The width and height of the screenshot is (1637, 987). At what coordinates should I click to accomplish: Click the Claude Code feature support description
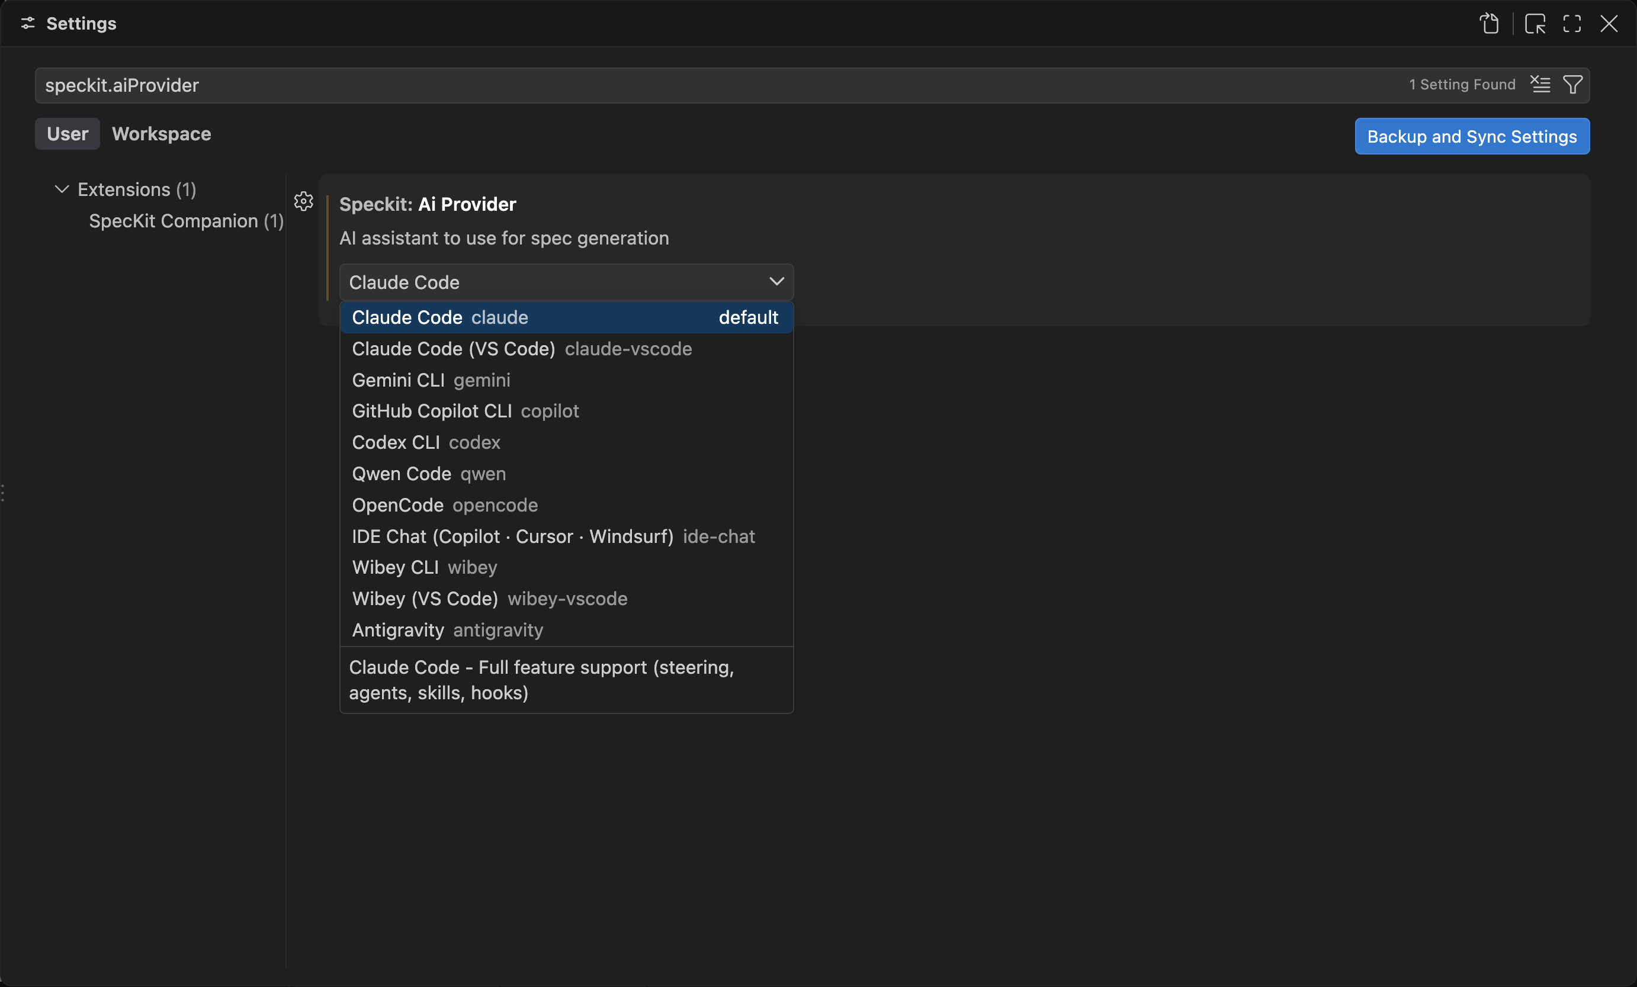(541, 680)
